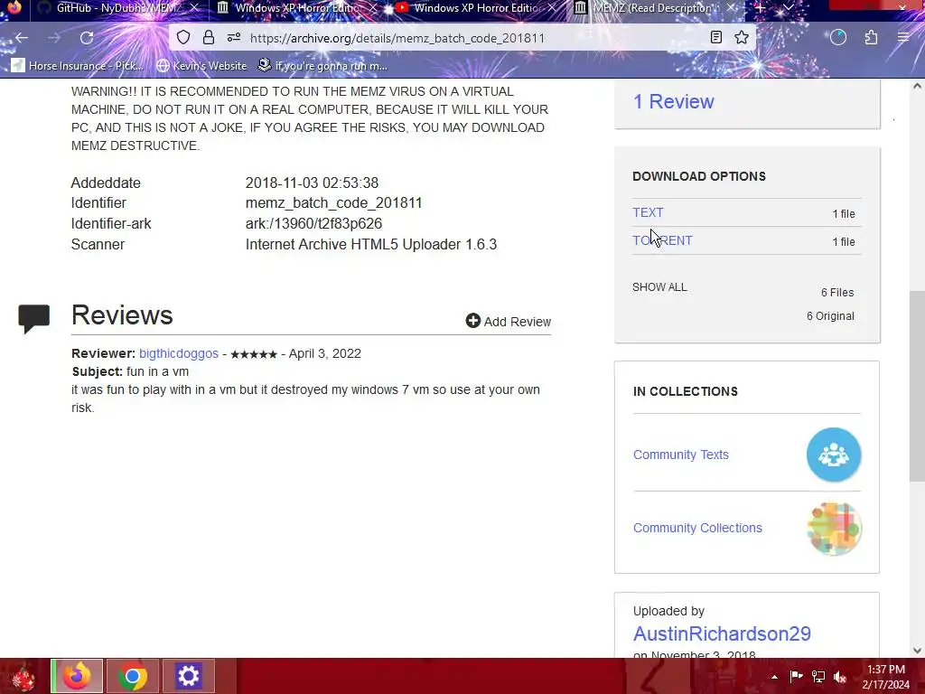Click the muted volume tray icon
The width and height of the screenshot is (925, 694).
click(x=840, y=676)
